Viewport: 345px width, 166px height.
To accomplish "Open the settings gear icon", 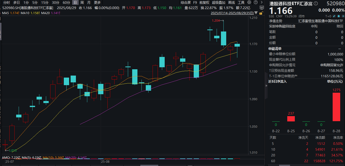I will pos(249,3).
